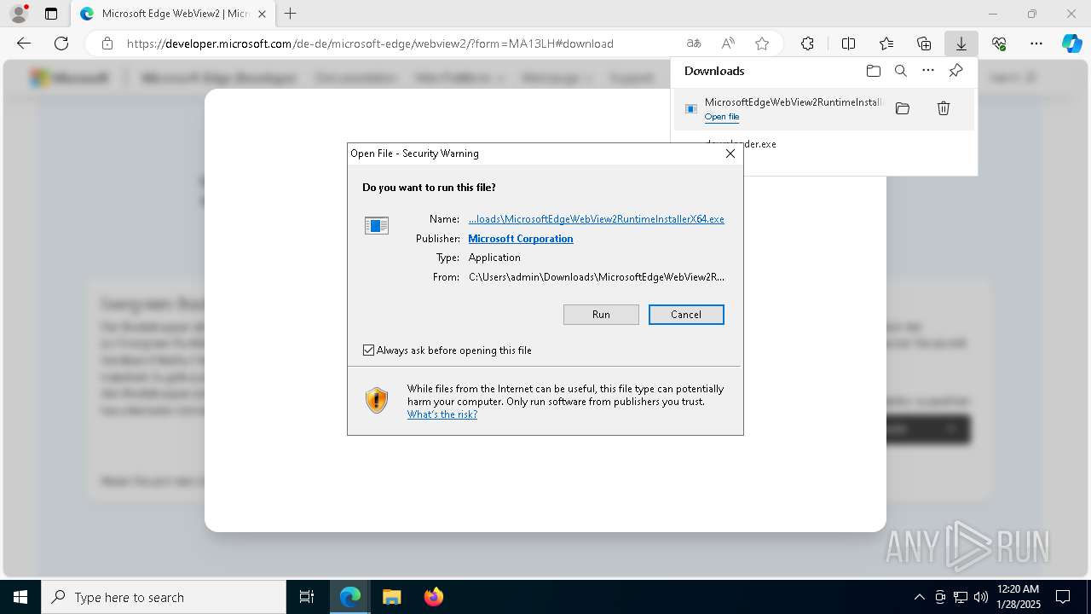Show WebView2 installer in folder

pos(903,108)
